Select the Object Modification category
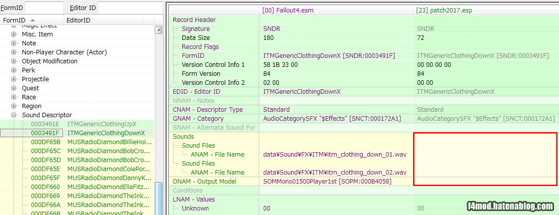 pos(49,61)
